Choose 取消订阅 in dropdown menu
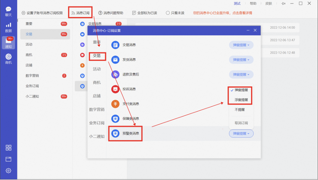The image size is (318, 180). pos(241,123)
